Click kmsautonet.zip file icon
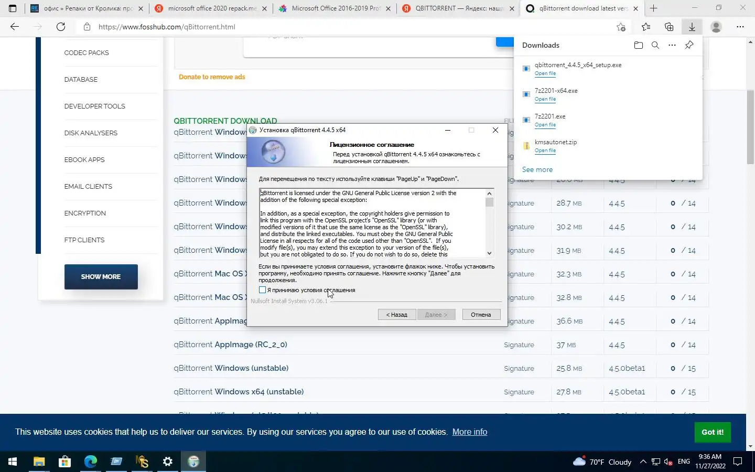Viewport: 755px width, 472px height. coord(526,146)
